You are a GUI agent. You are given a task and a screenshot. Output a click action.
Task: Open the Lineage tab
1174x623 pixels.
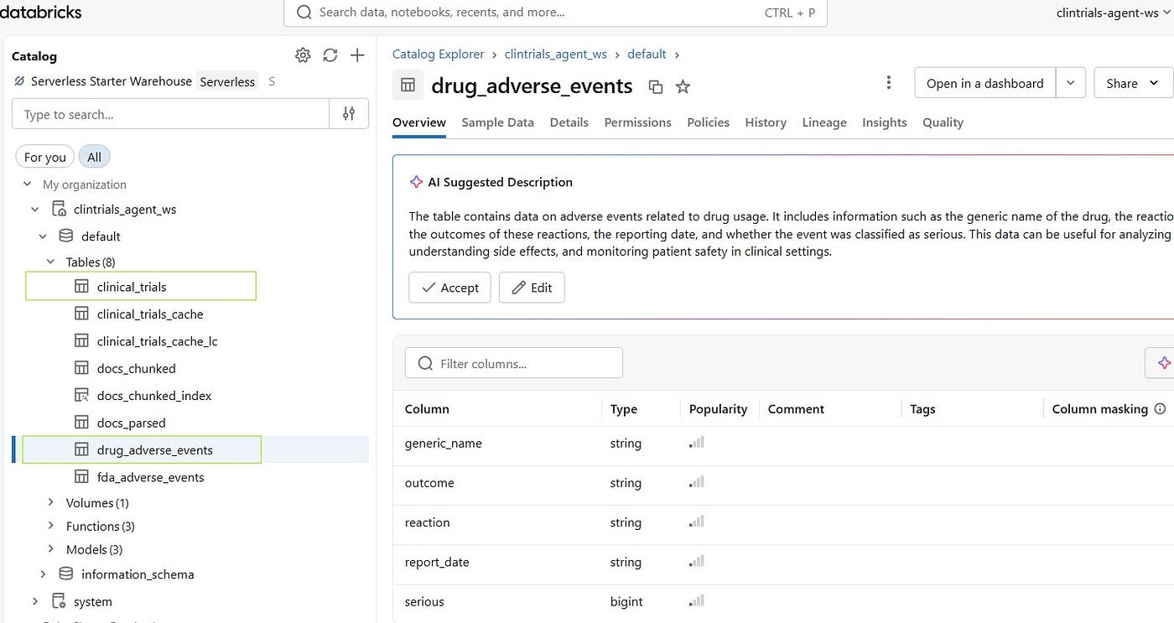coord(824,122)
